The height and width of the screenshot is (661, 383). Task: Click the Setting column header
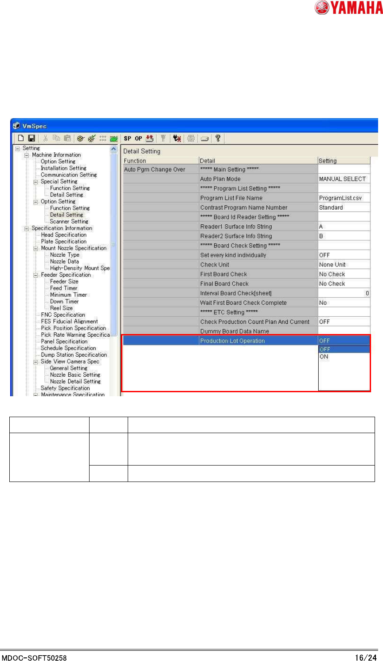click(344, 161)
